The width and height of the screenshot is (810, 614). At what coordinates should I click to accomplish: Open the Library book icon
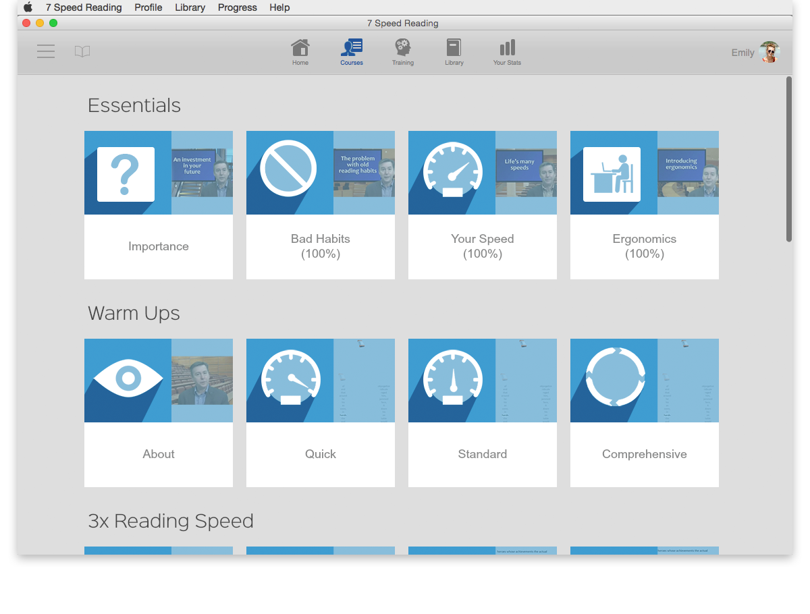point(454,48)
